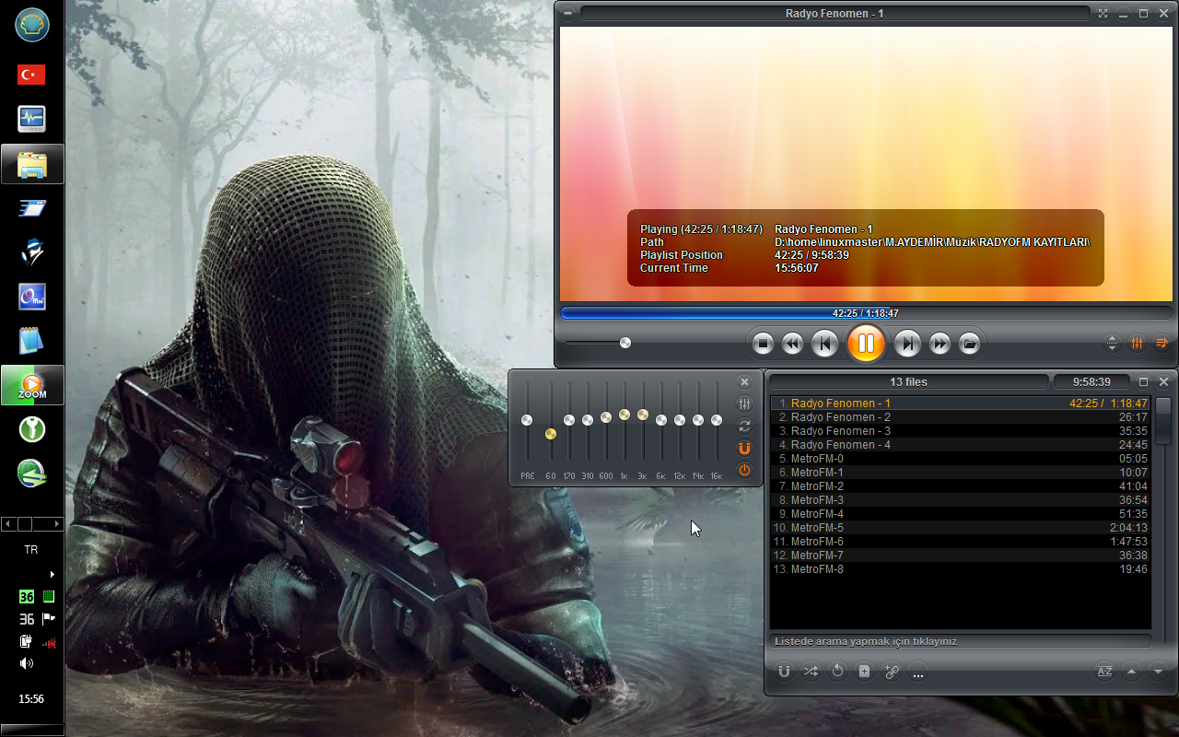The width and height of the screenshot is (1179, 737).
Task: Move selected playlist item up
Action: [1132, 672]
